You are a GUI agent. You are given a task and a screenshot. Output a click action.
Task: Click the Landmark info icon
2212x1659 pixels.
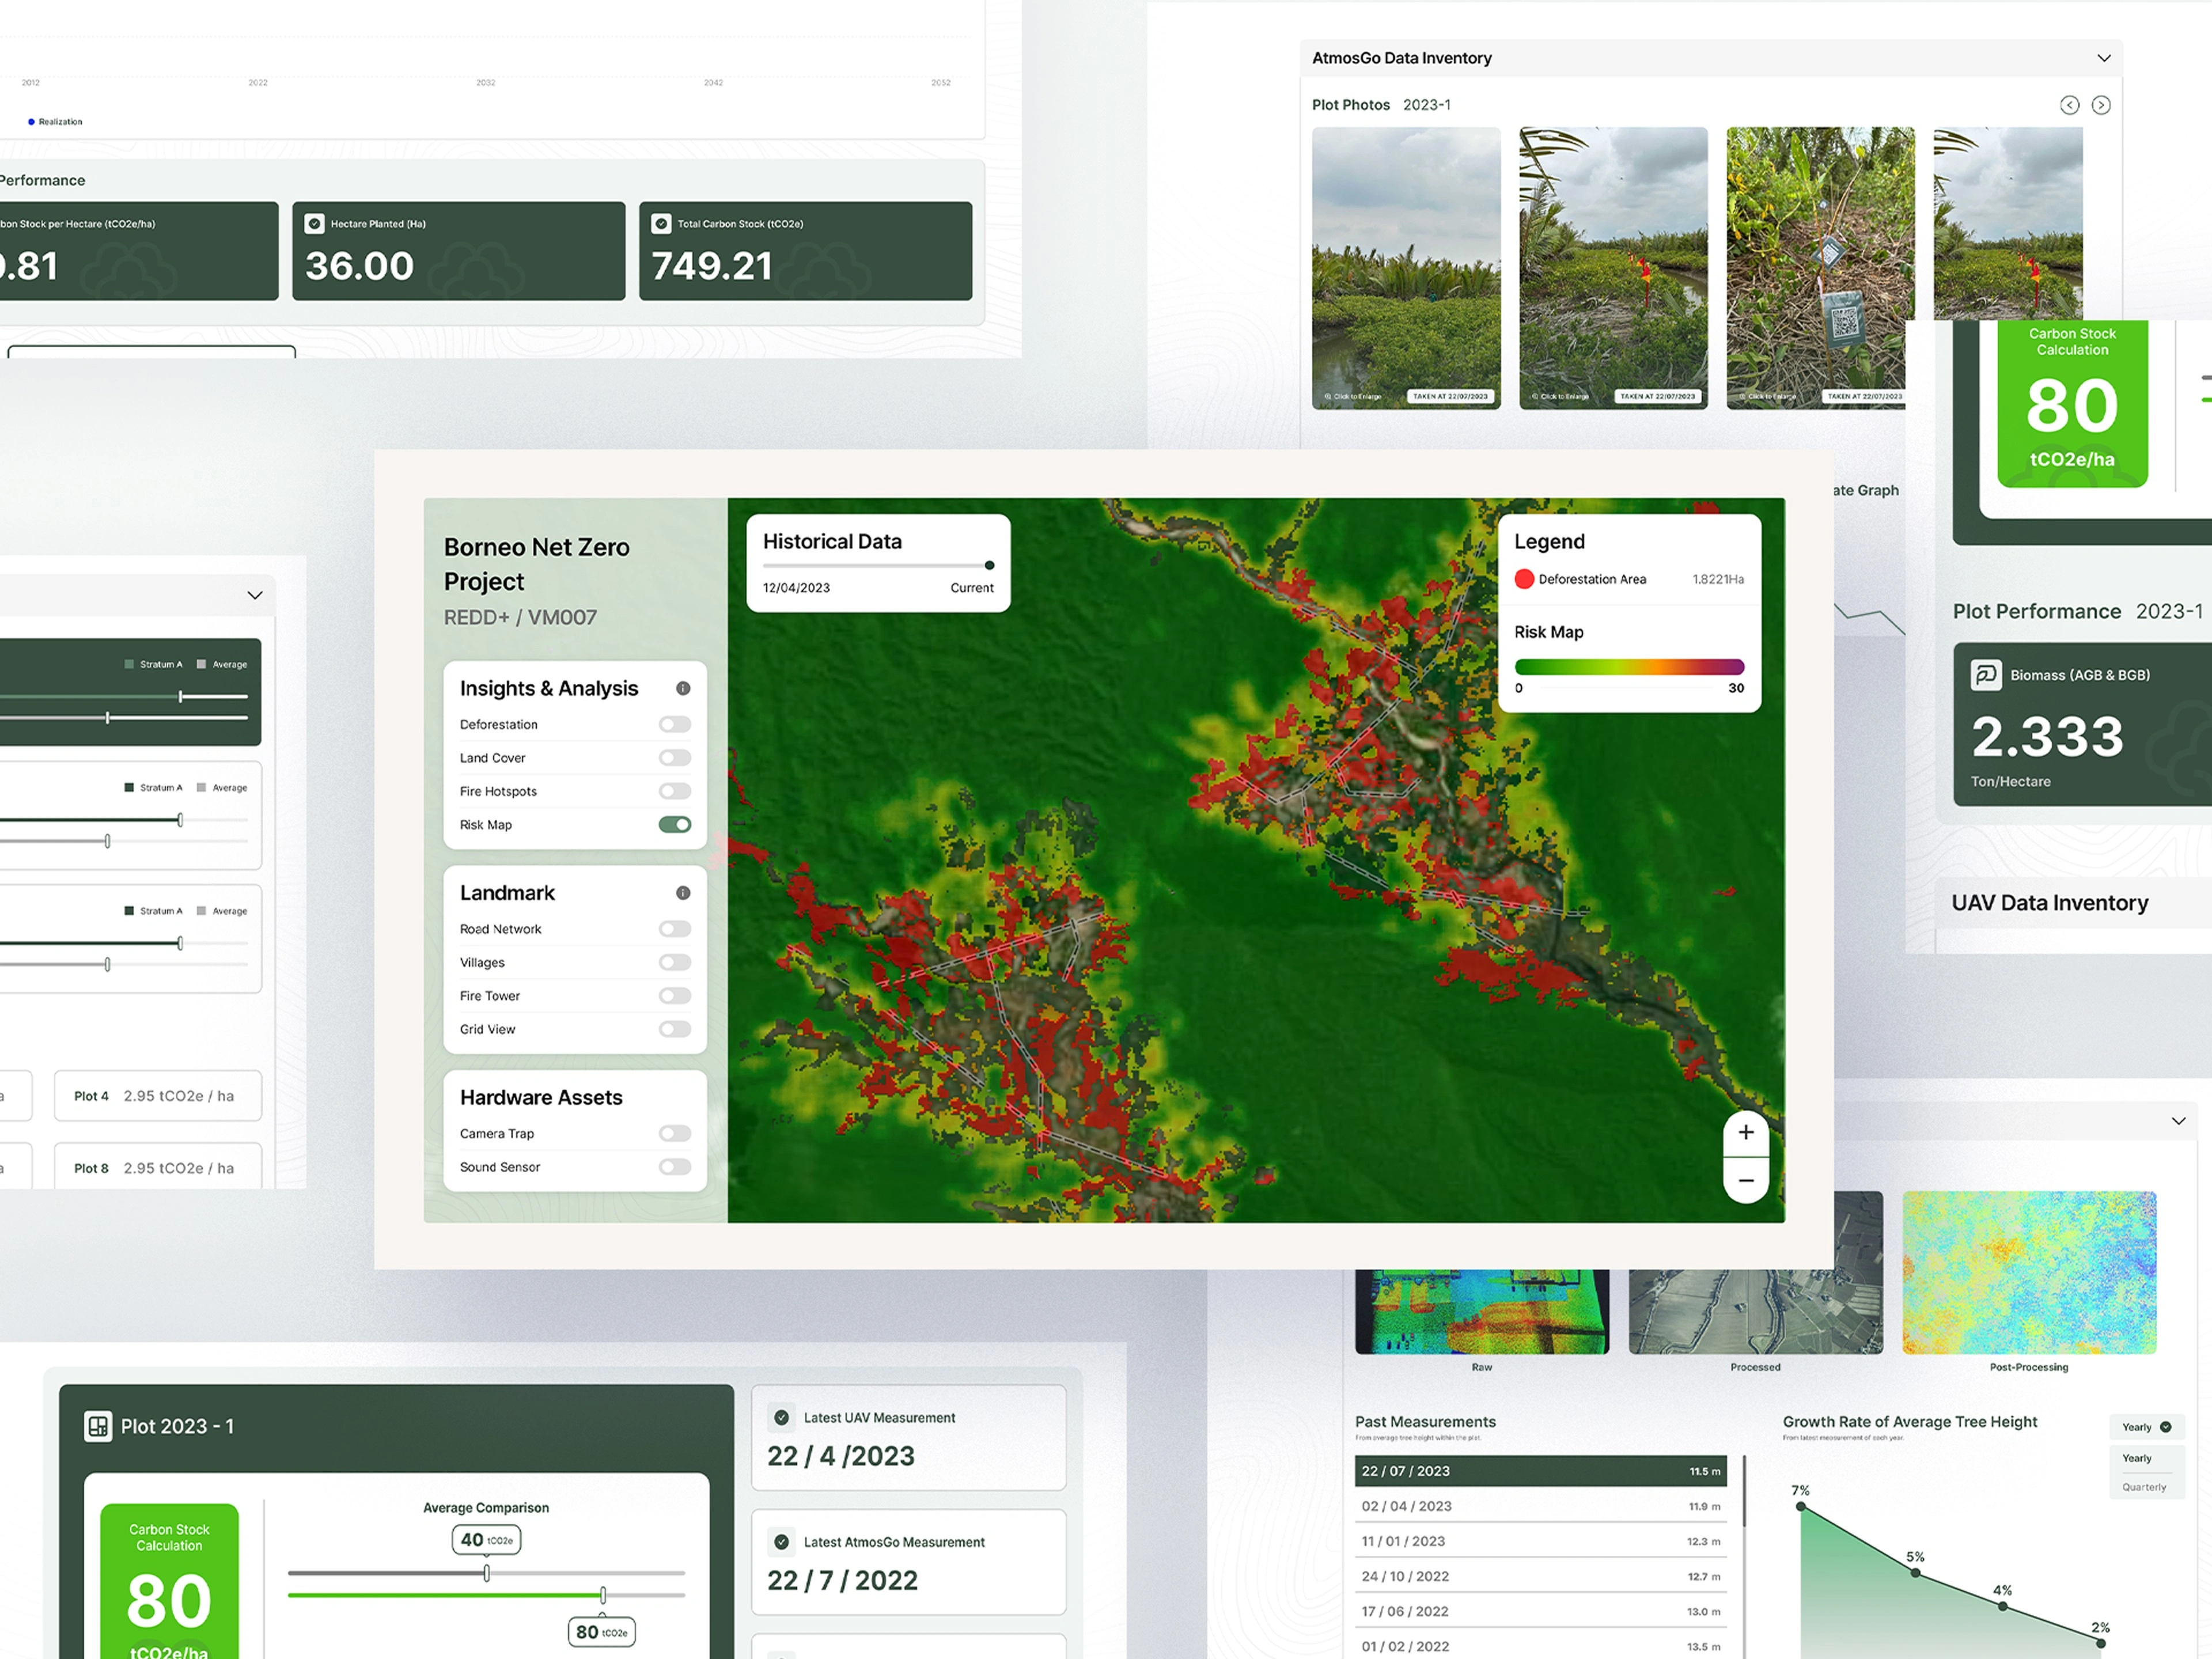click(x=683, y=893)
